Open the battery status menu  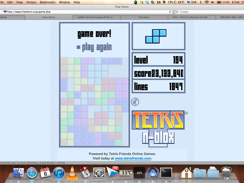(x=219, y=2)
